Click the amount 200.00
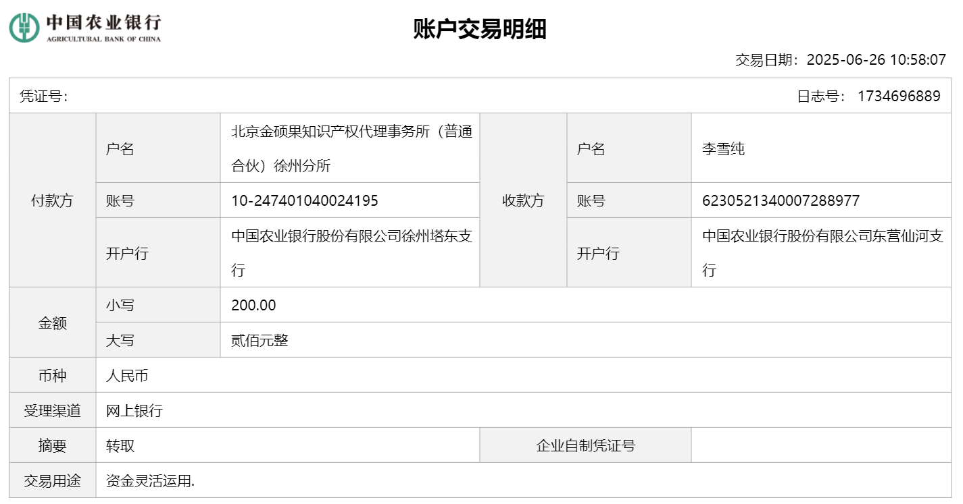The image size is (963, 504). [x=253, y=305]
